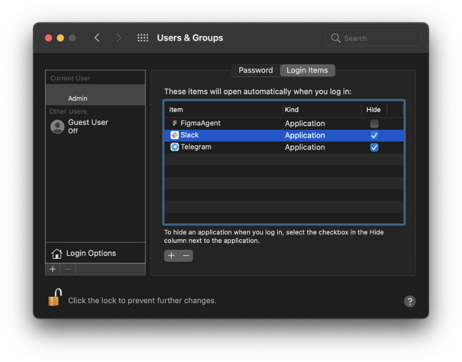Click the back navigation chevron
This screenshot has width=462, height=362.
click(x=97, y=38)
